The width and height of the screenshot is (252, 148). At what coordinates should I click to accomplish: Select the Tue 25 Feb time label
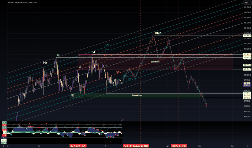tap(128, 146)
